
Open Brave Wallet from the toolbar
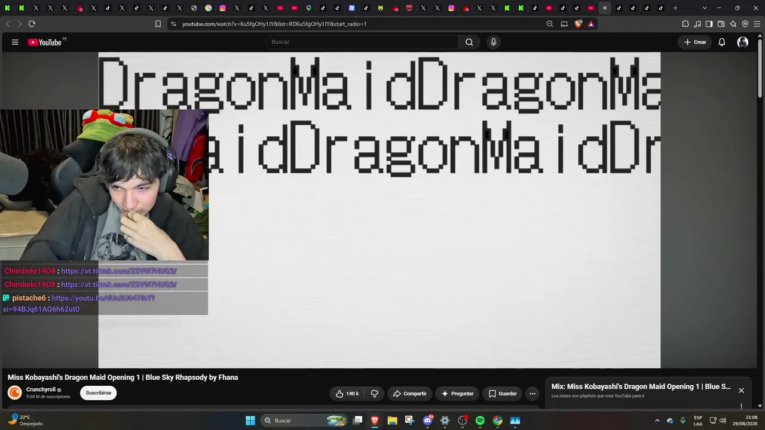pyautogui.click(x=721, y=24)
